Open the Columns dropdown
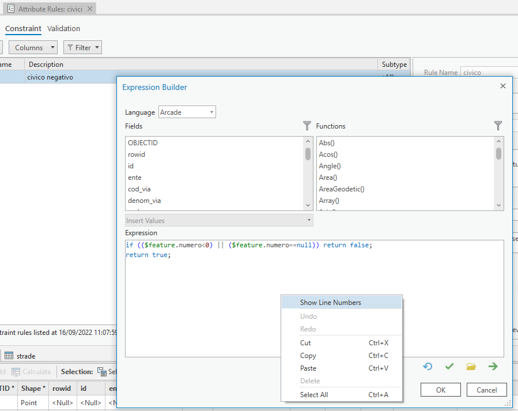Image resolution: width=518 pixels, height=411 pixels. tap(33, 47)
